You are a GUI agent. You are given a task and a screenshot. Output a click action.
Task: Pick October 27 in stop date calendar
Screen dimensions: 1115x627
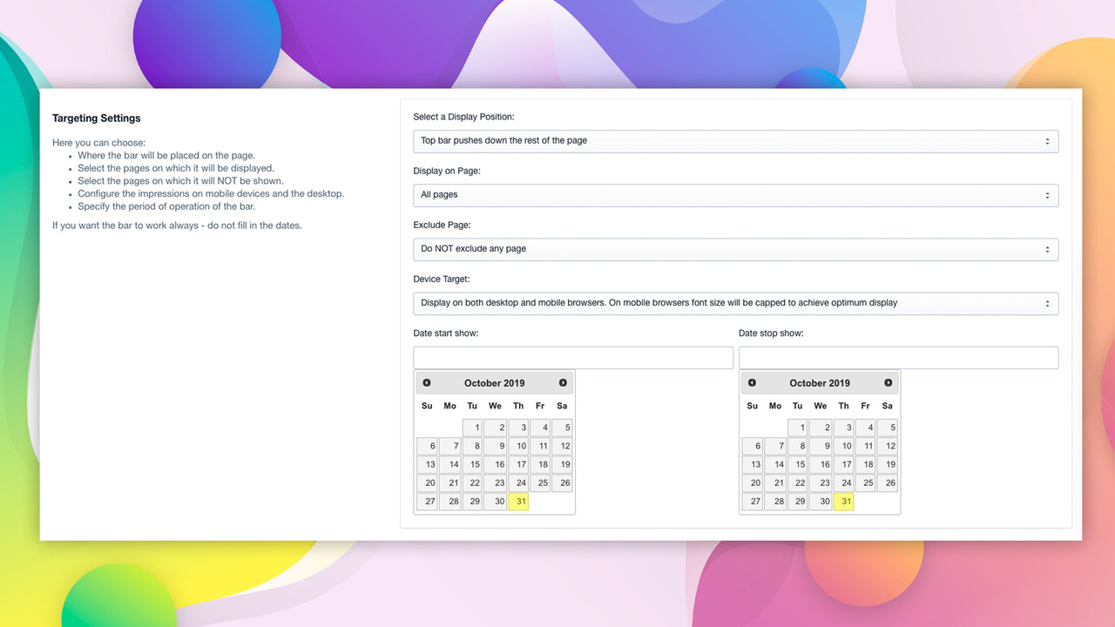coord(753,502)
